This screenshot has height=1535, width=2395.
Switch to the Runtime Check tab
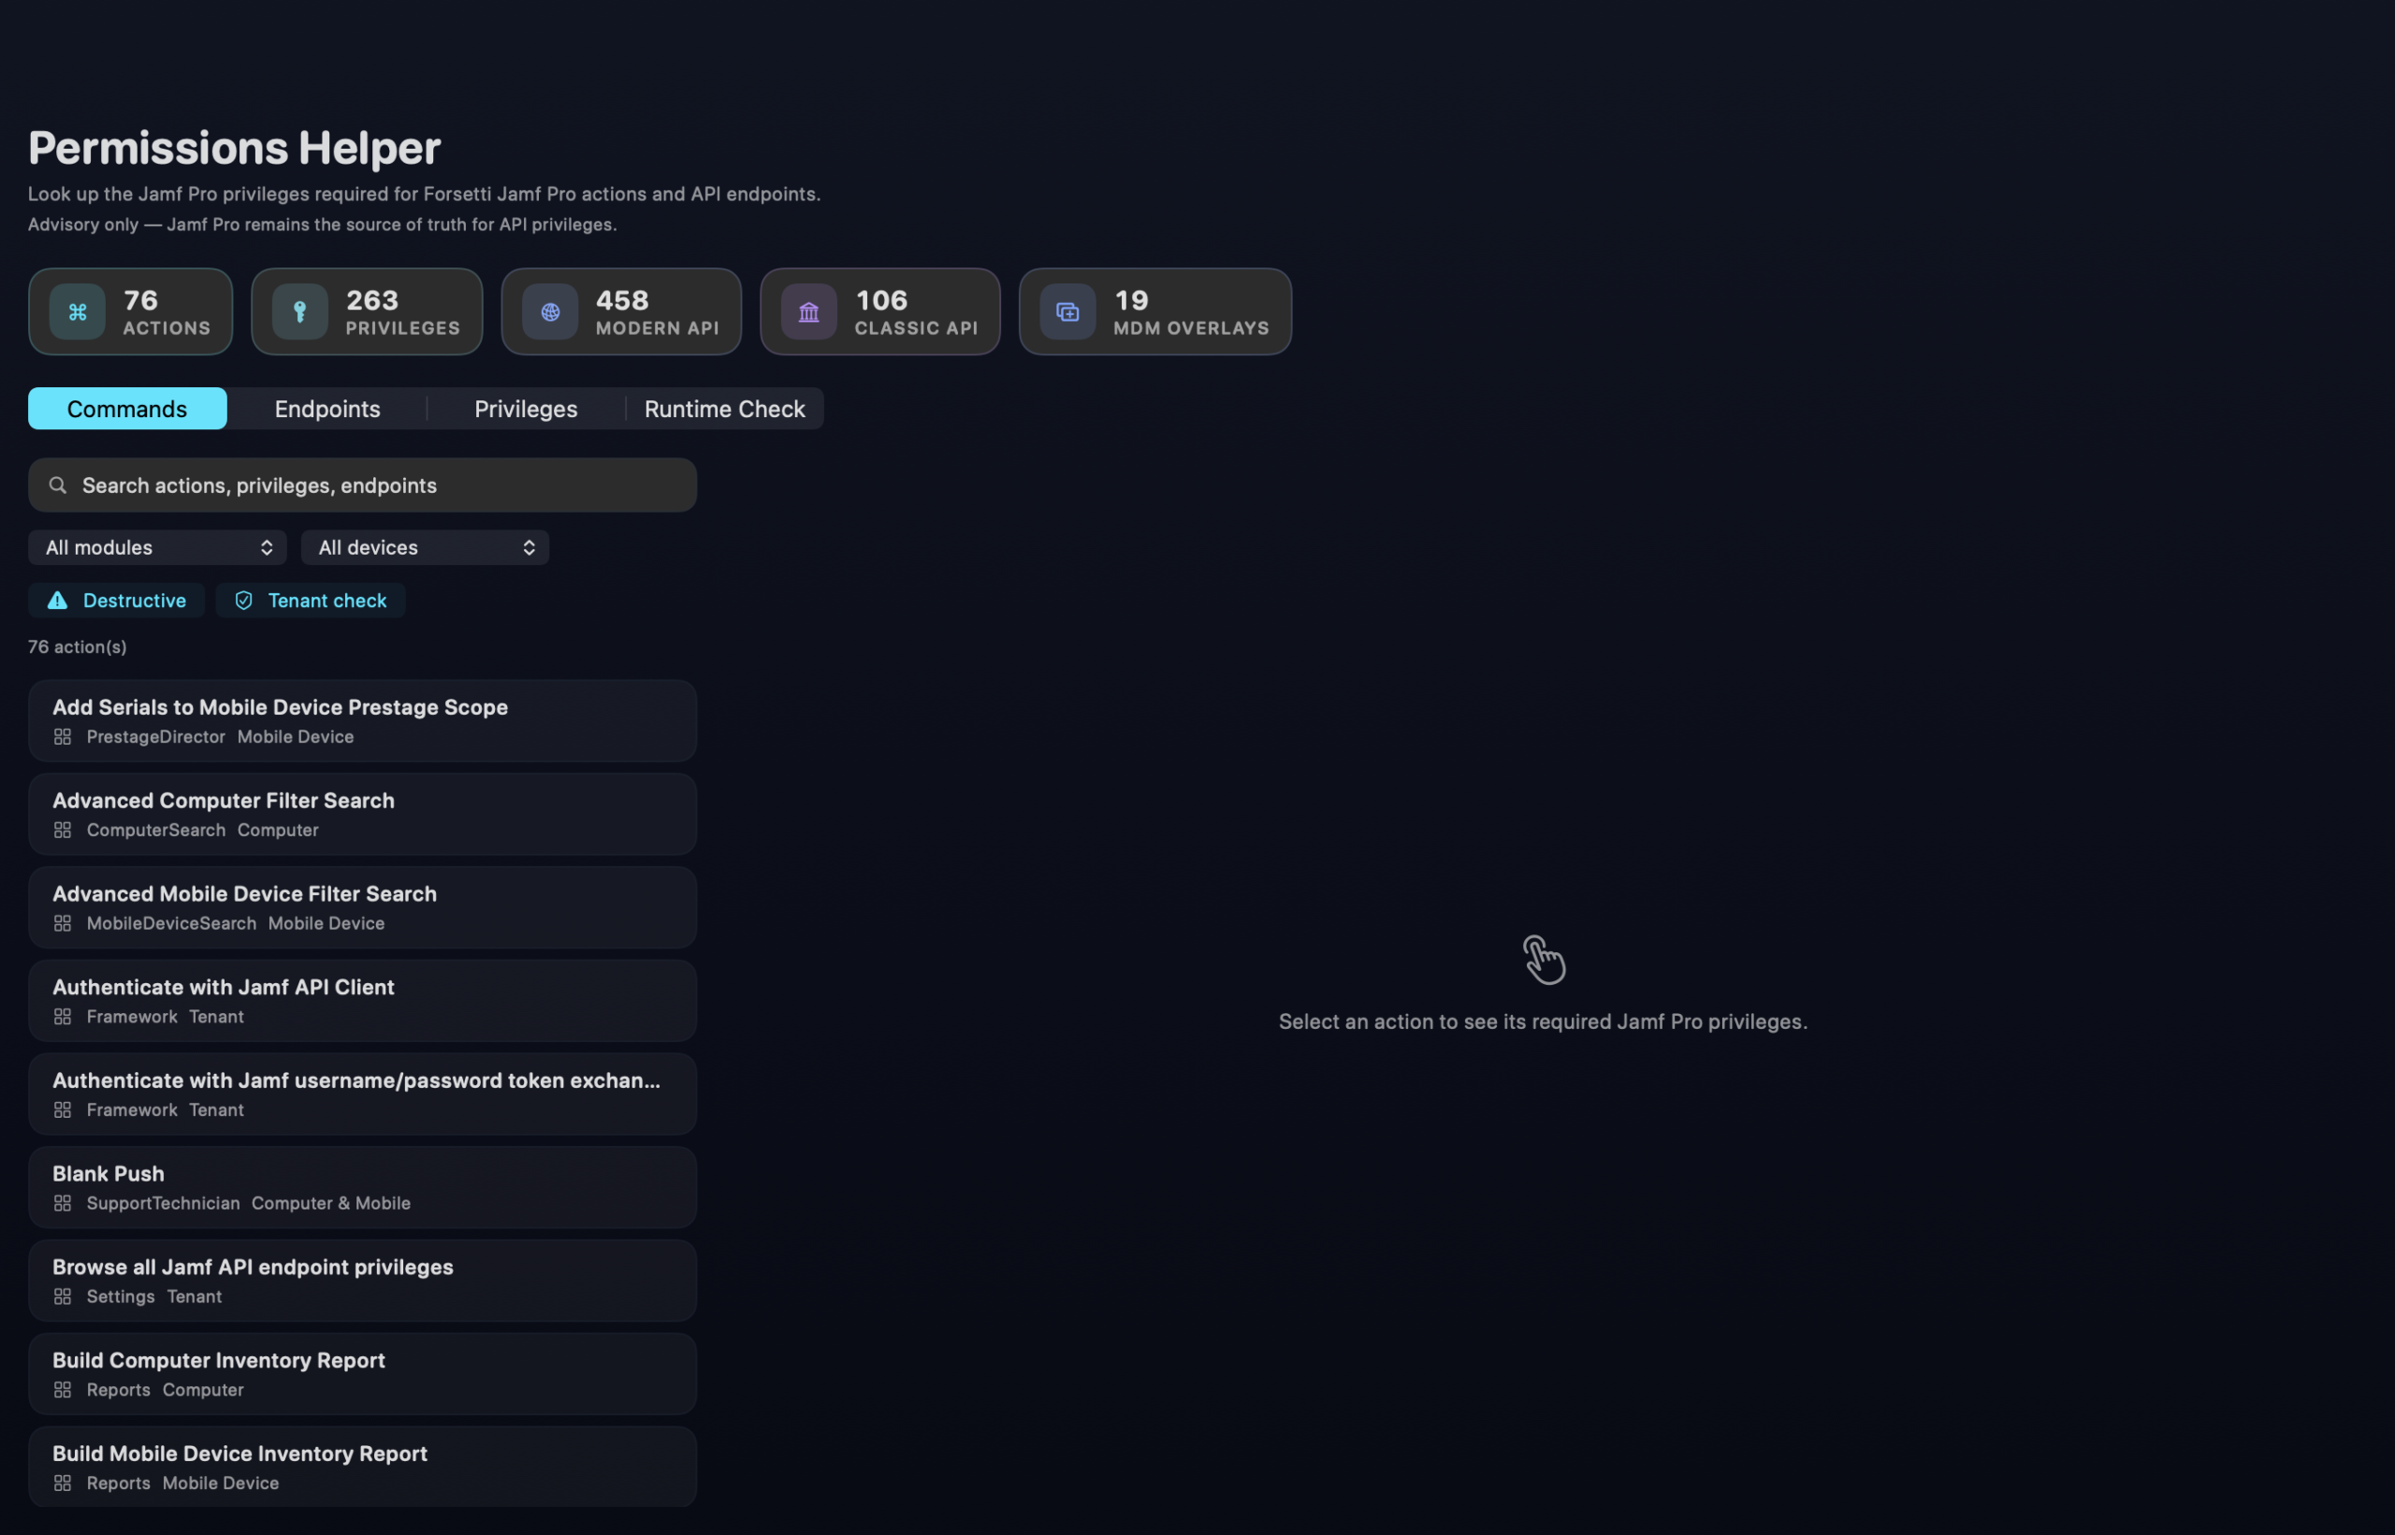pos(724,409)
